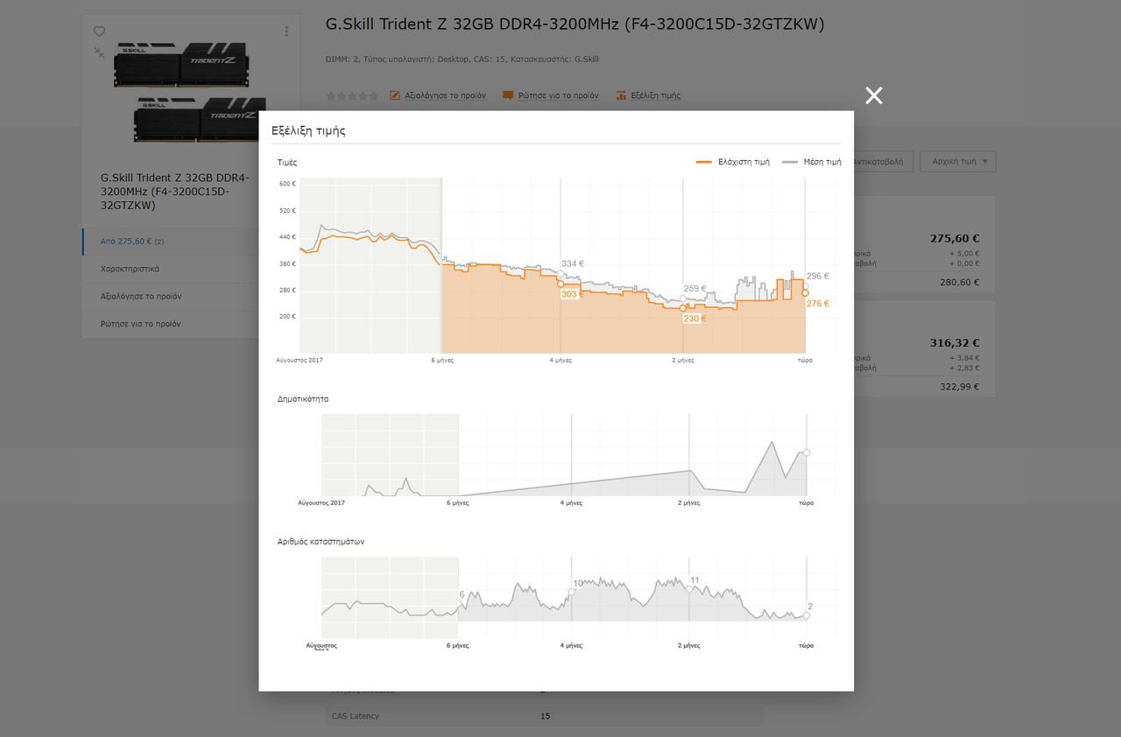Click the 'Δημοτικότητα' chart title

tap(303, 399)
